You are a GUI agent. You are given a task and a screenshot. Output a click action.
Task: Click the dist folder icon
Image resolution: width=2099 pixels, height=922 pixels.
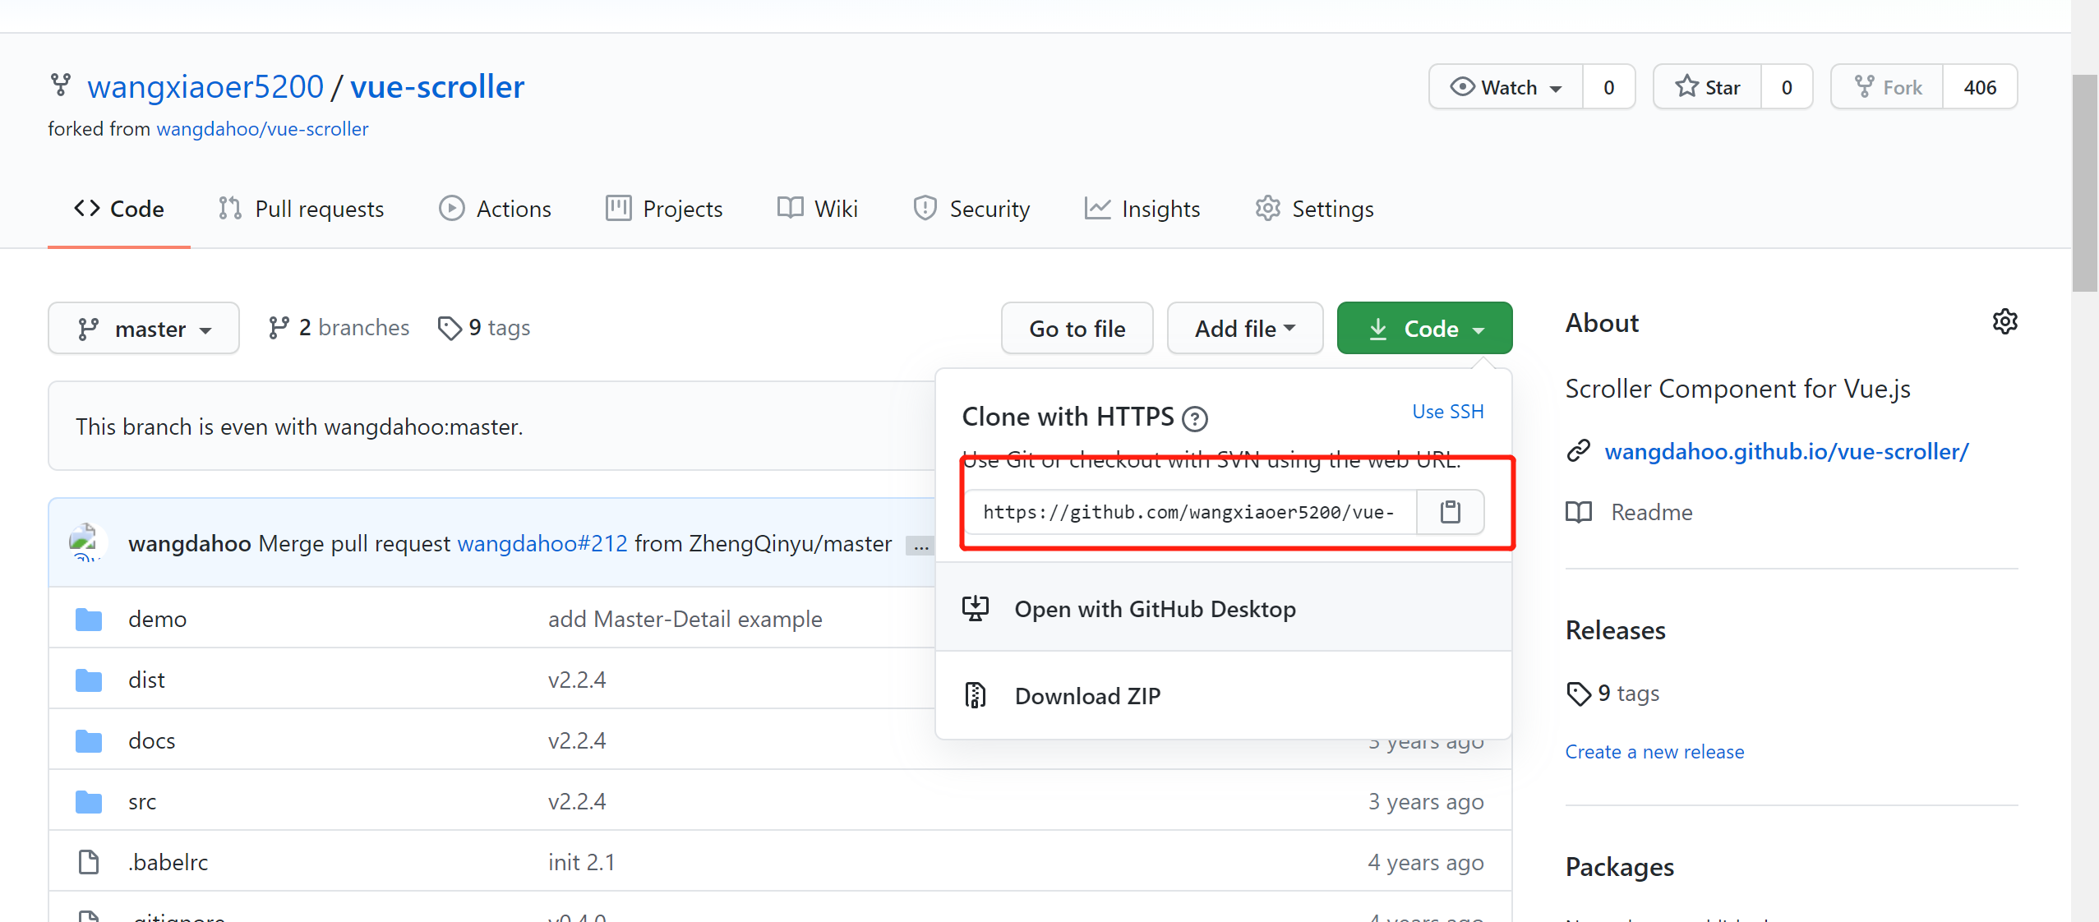point(89,680)
